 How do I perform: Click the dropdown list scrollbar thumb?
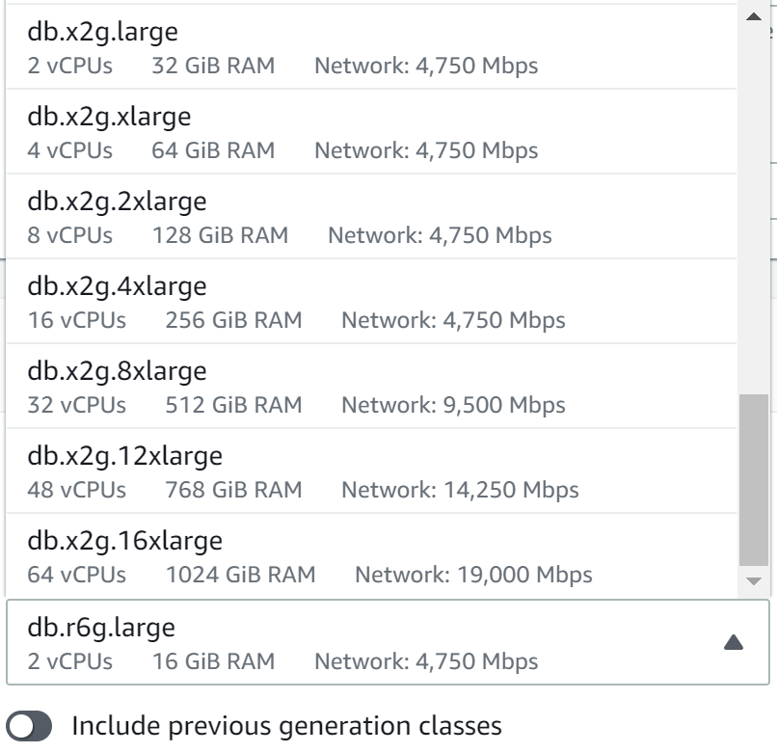(x=754, y=480)
